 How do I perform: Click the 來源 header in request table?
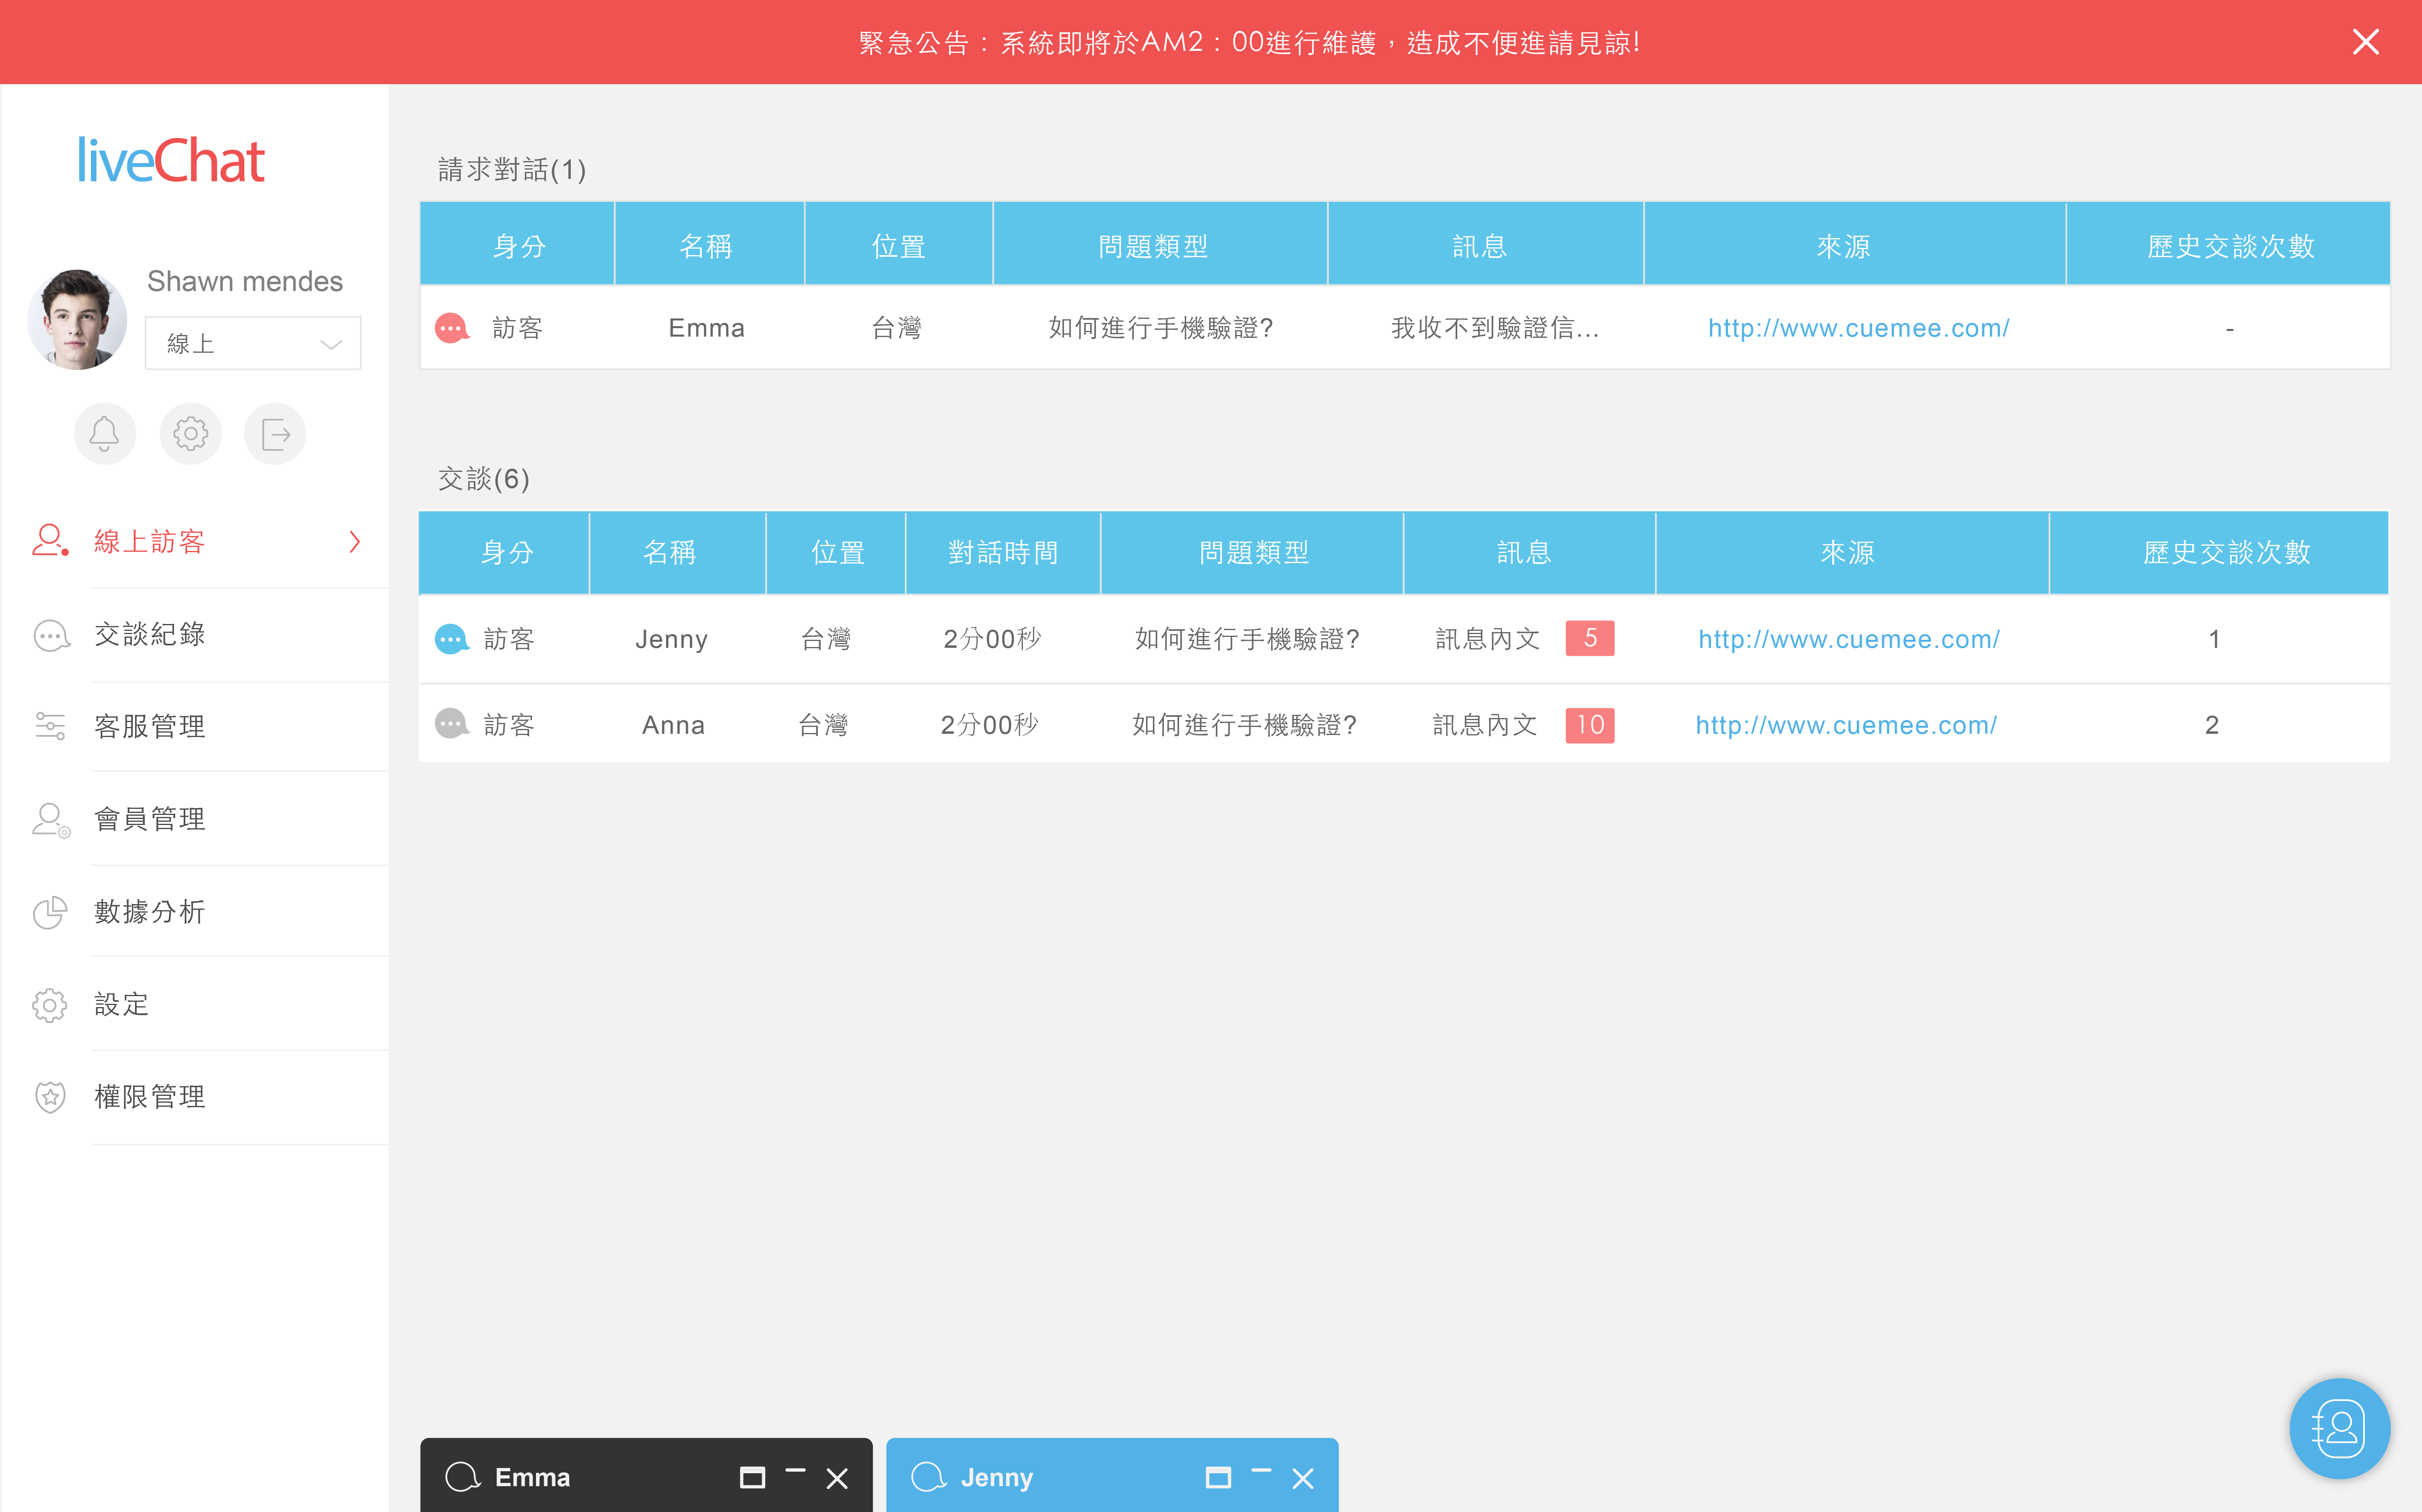pyautogui.click(x=1855, y=245)
